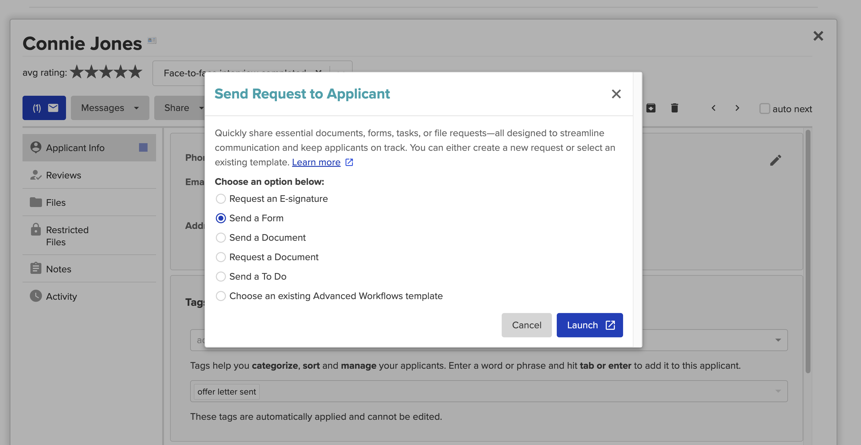Open the Learn more link
Viewport: 861px width, 445px height.
[316, 162]
